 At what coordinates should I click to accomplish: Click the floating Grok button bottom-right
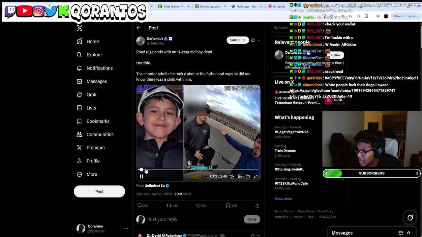click(410, 218)
